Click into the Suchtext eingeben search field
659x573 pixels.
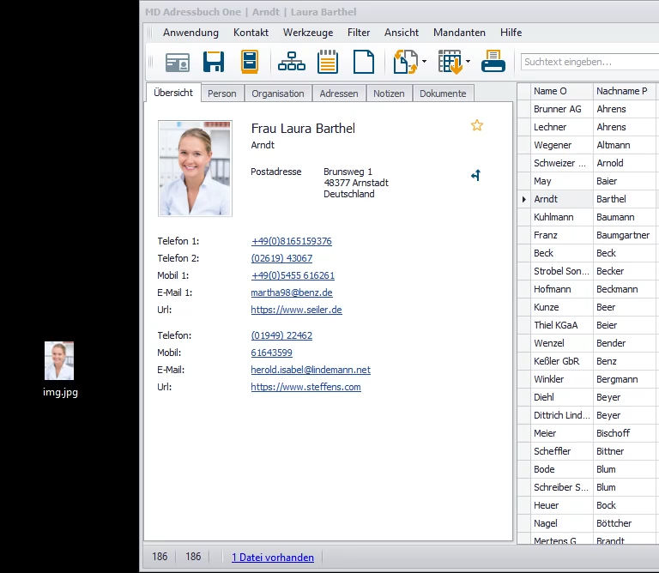(589, 62)
